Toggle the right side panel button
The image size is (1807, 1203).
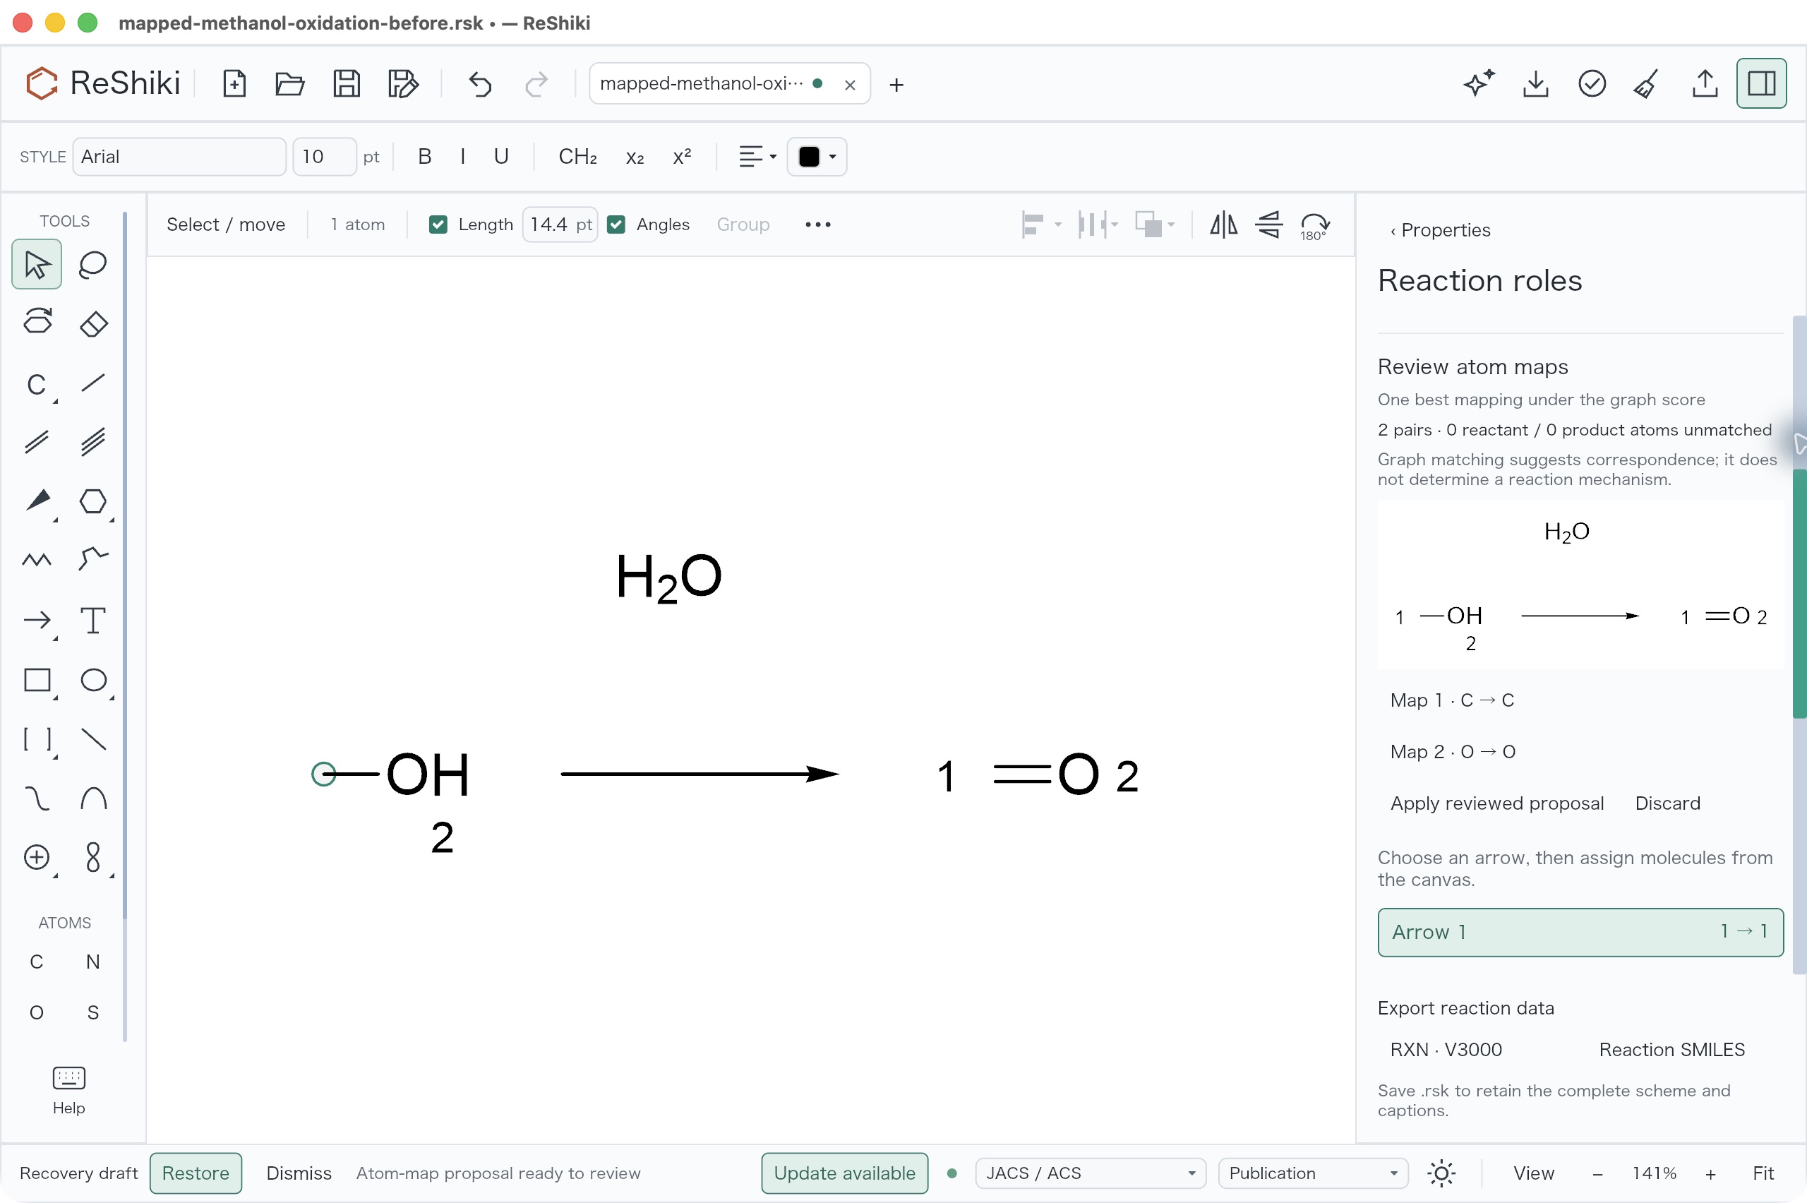1761,83
